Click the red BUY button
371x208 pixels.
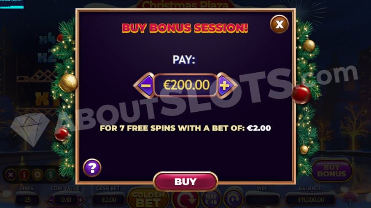(x=185, y=182)
